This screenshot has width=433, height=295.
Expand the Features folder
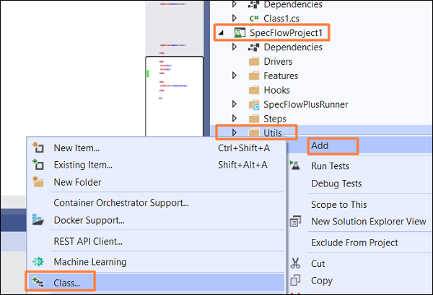pos(234,76)
